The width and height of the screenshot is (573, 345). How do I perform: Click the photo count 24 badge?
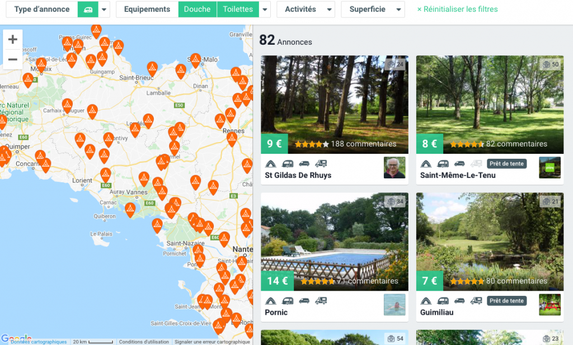click(395, 65)
